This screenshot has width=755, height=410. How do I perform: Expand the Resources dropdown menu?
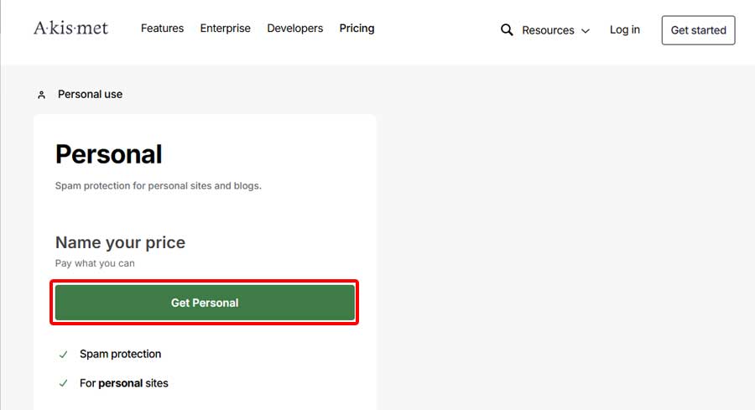[x=555, y=30]
